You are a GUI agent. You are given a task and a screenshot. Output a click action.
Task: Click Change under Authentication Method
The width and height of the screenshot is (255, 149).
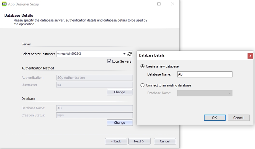pos(120,92)
